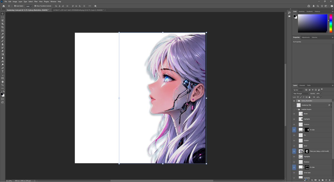Open the Comments panel icon
This screenshot has height=182, width=334.
289,16
